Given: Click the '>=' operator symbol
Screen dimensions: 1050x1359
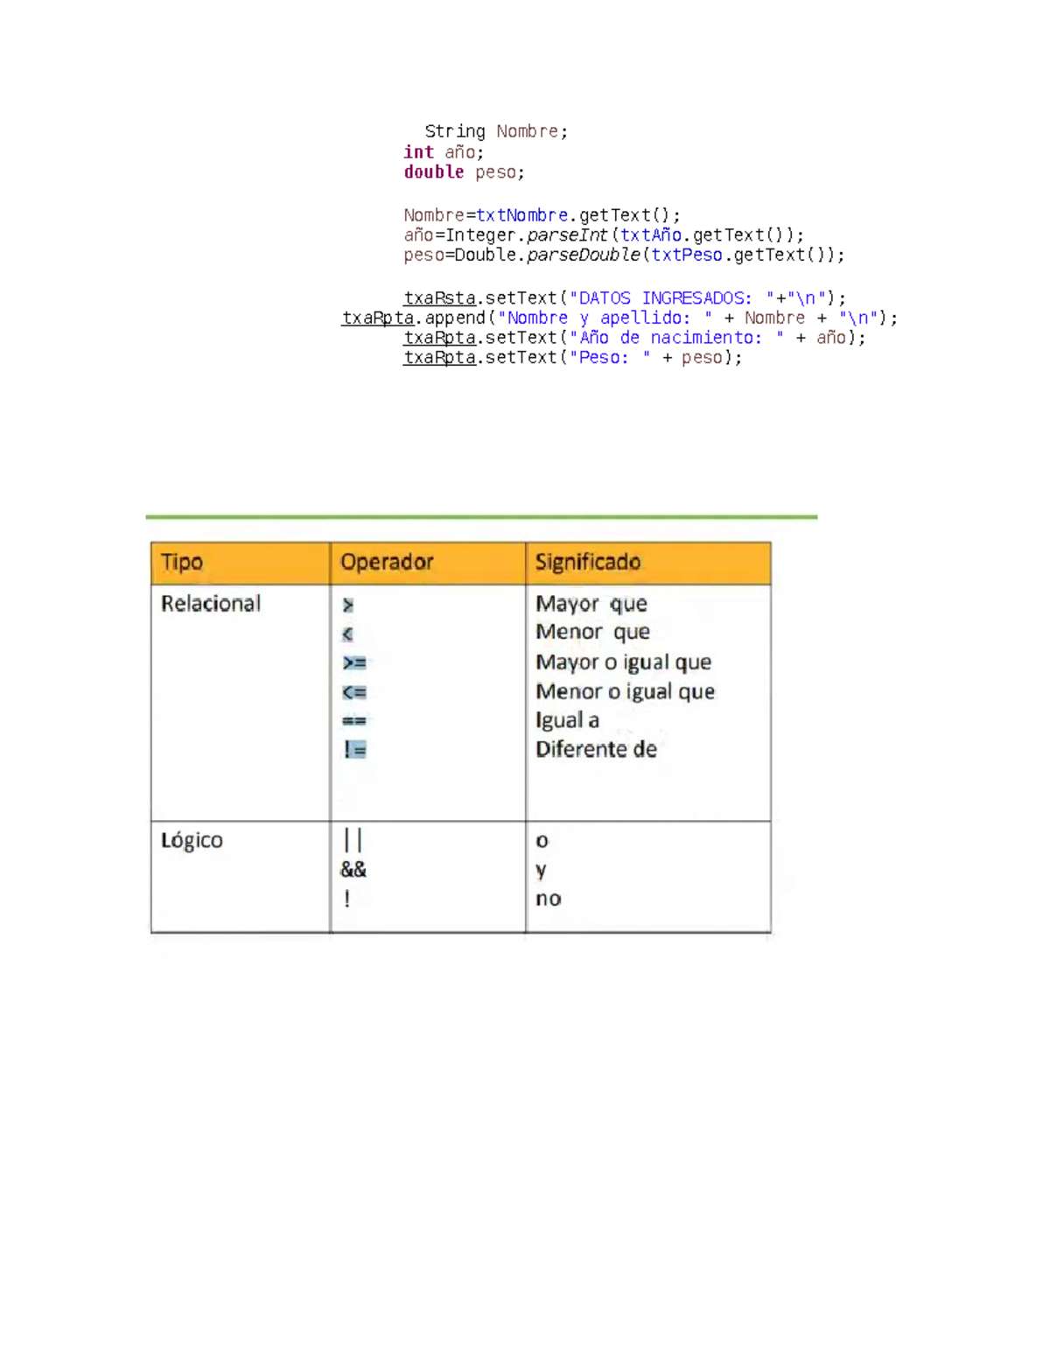Looking at the screenshot, I should 354,663.
